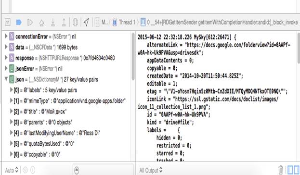Select response address 0x7fd4634c0480
This screenshot has width=300, height=175.
coord(99,58)
